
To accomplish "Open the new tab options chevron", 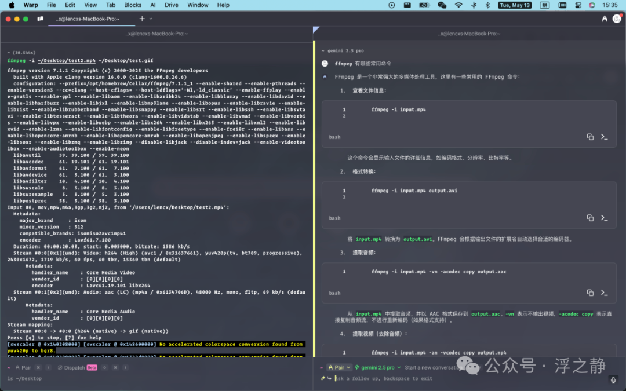I will [151, 19].
